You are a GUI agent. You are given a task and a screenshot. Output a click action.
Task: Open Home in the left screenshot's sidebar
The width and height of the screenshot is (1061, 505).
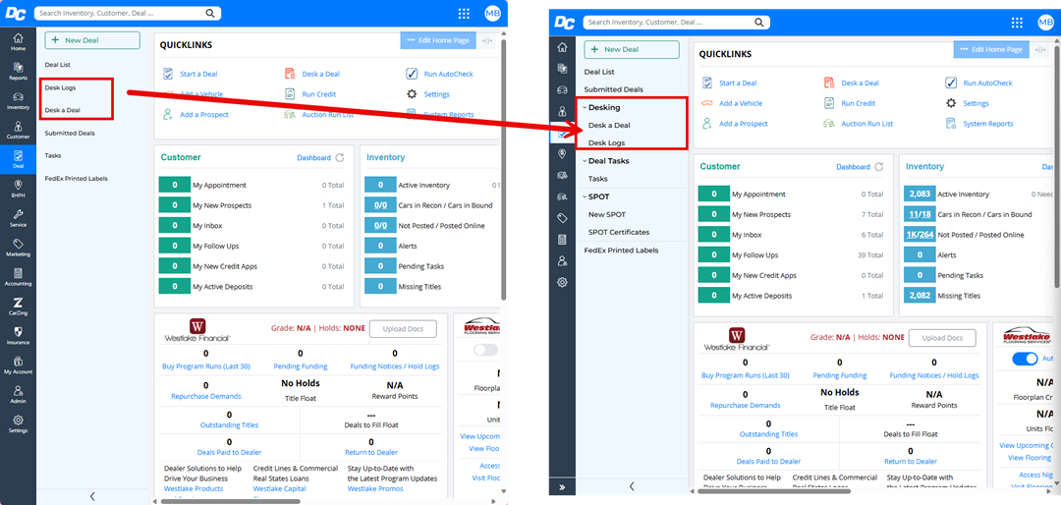point(19,42)
